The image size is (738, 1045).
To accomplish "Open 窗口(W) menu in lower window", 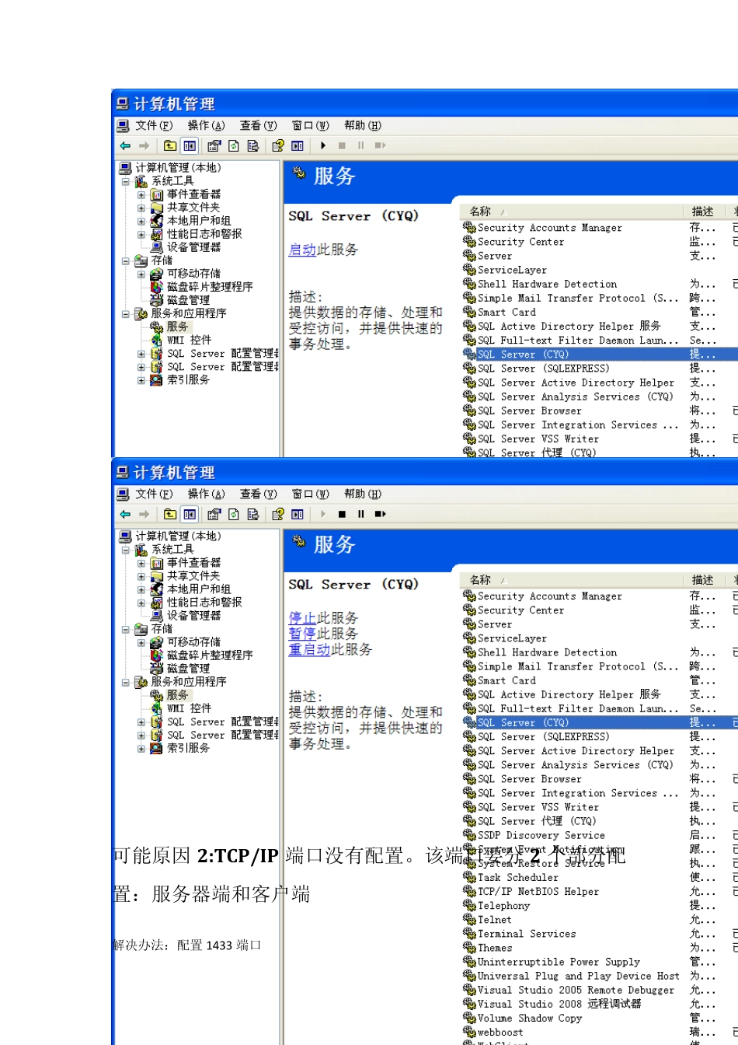I will click(x=311, y=494).
